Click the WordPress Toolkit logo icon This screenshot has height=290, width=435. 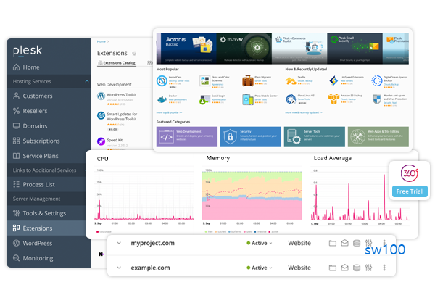pos(101,96)
